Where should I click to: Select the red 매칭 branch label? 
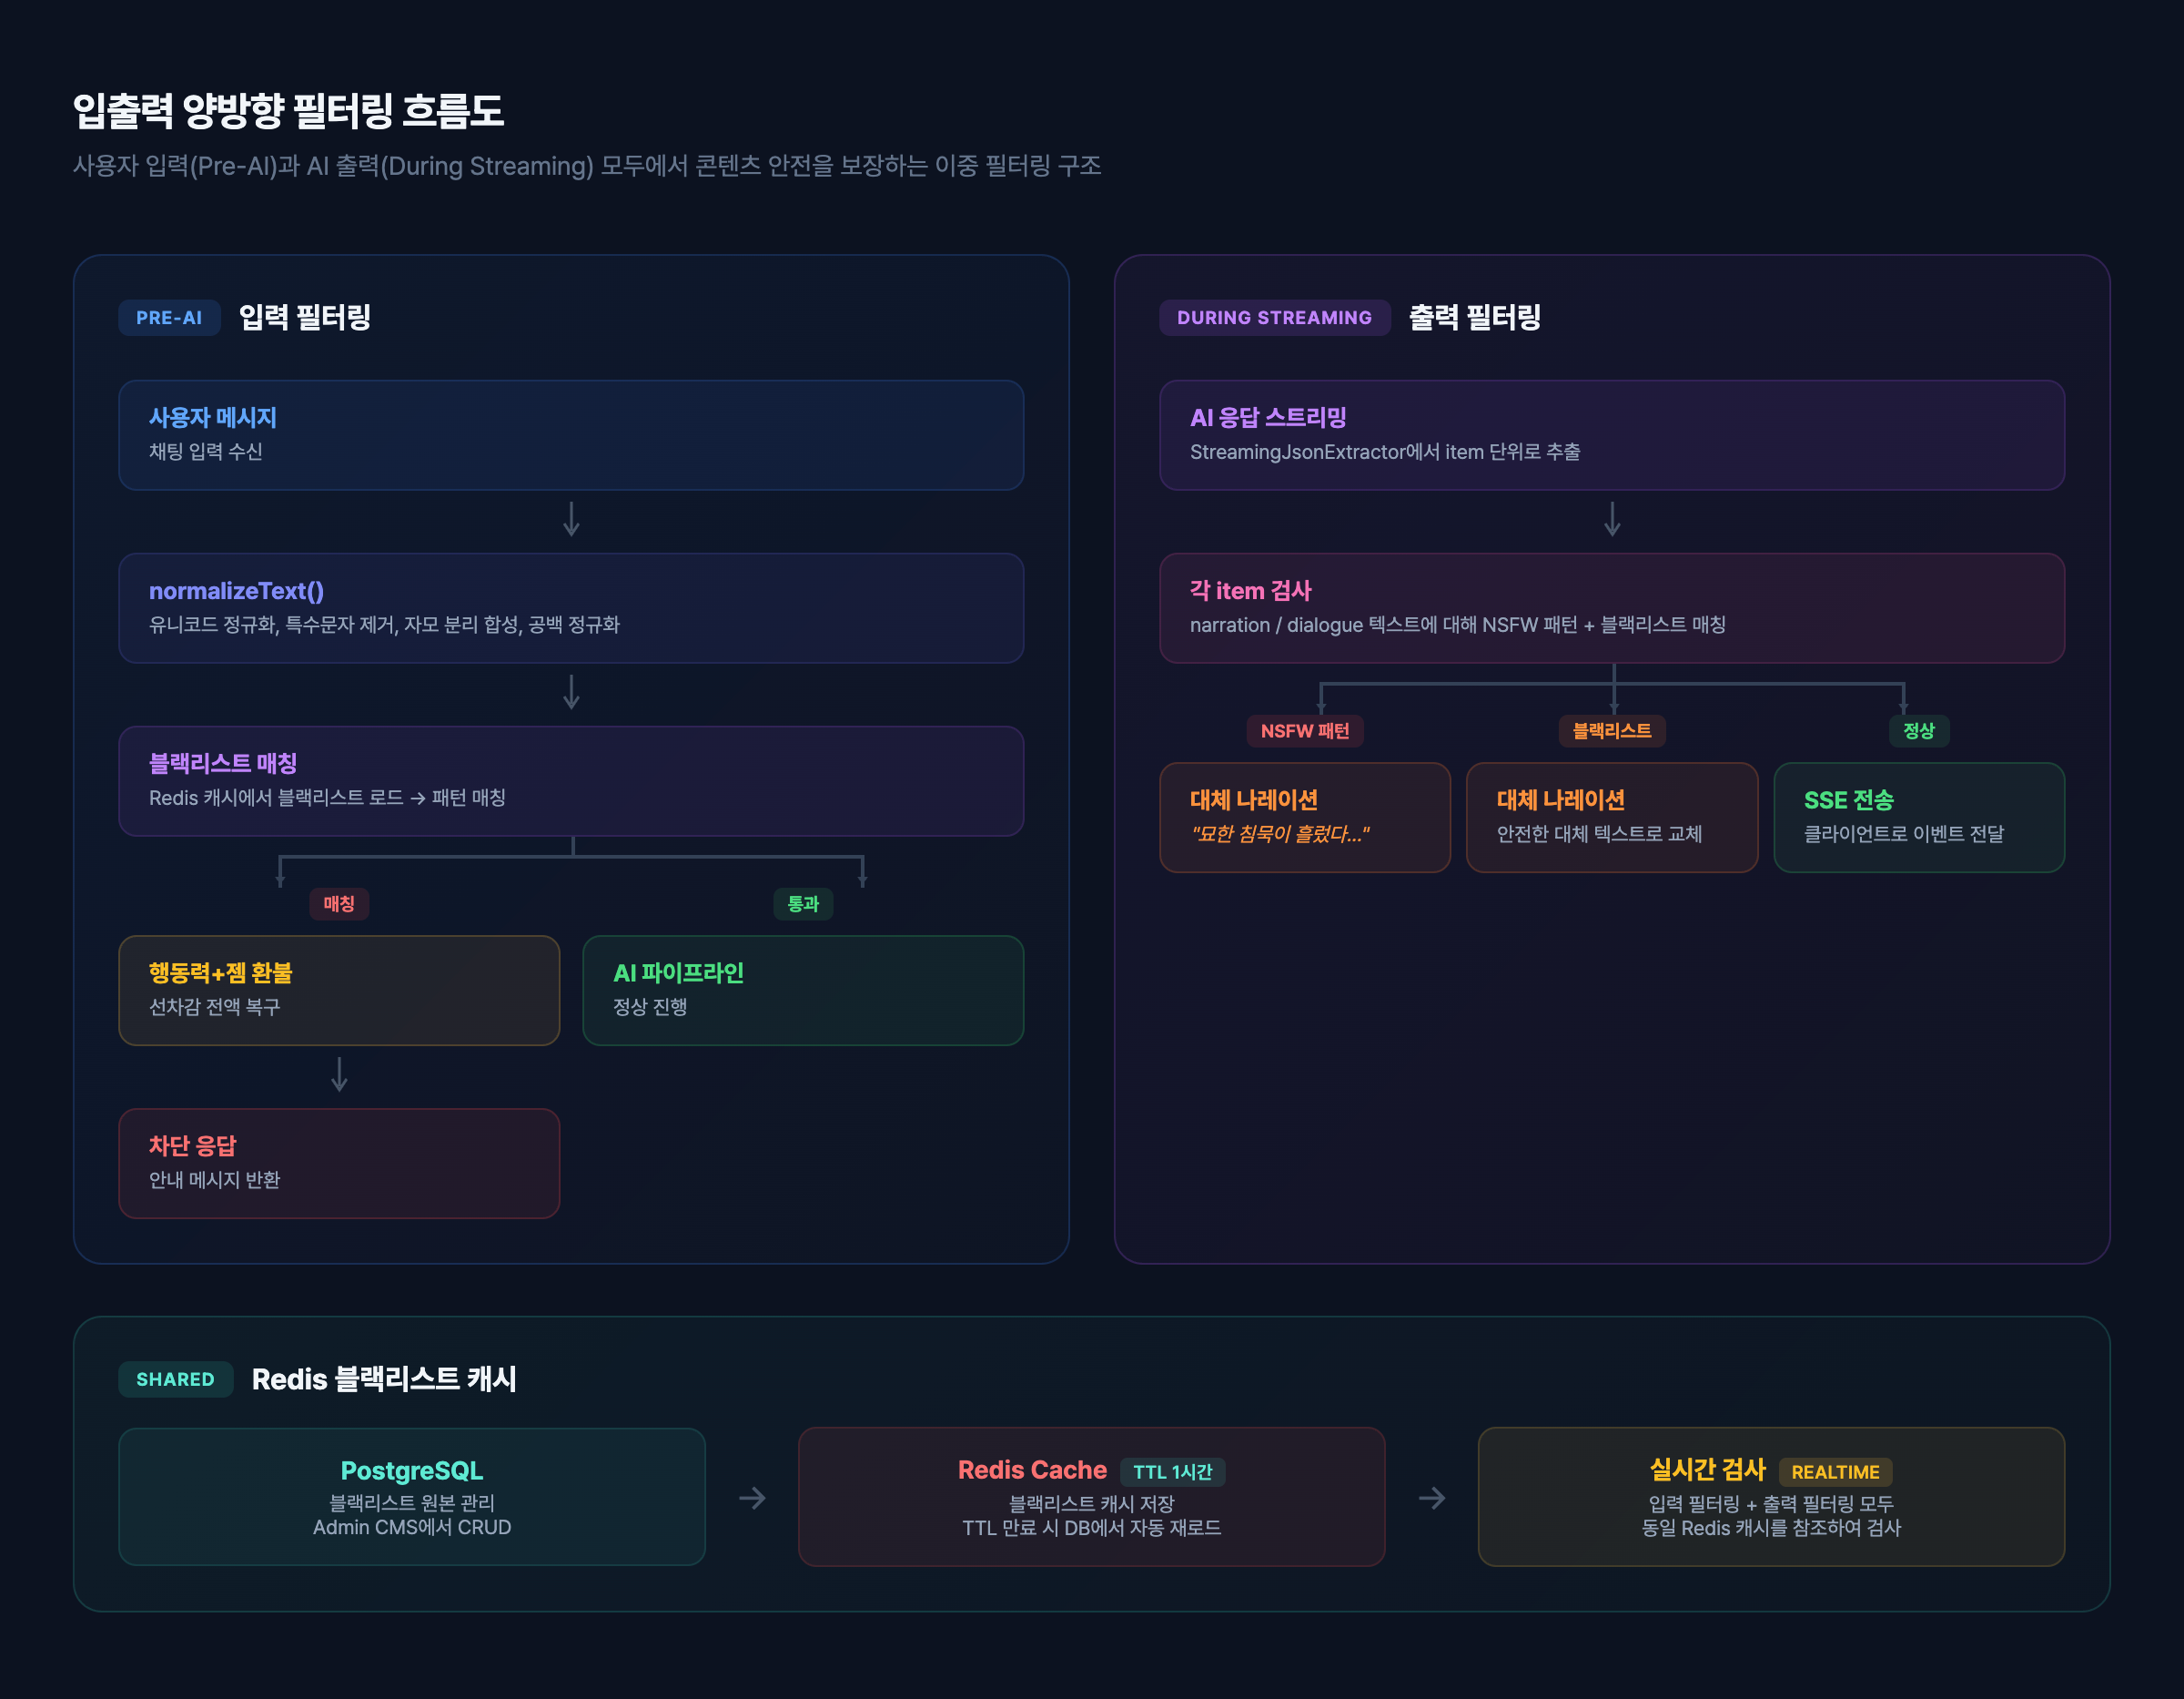339,903
